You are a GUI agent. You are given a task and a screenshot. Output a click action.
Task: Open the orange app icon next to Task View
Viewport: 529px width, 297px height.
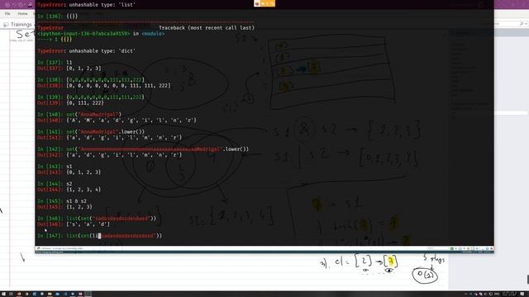19,294
